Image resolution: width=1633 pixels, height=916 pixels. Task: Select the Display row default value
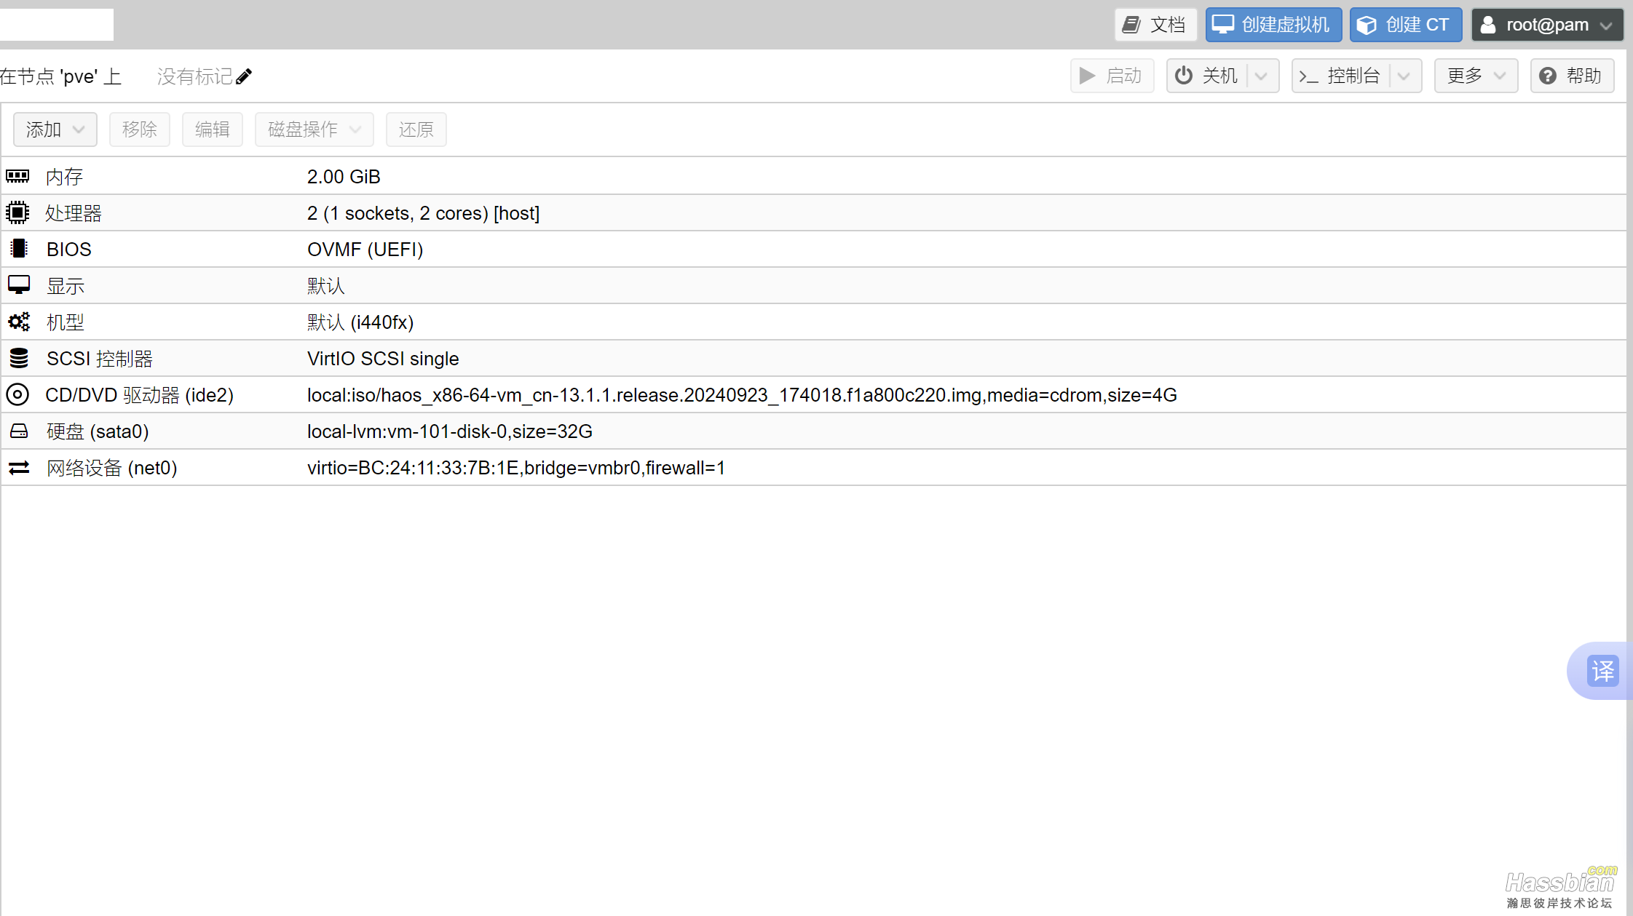point(326,286)
